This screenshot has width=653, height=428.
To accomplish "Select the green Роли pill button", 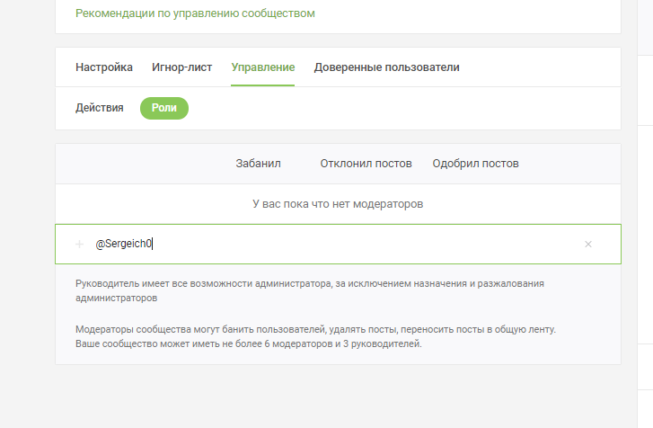I will [164, 108].
